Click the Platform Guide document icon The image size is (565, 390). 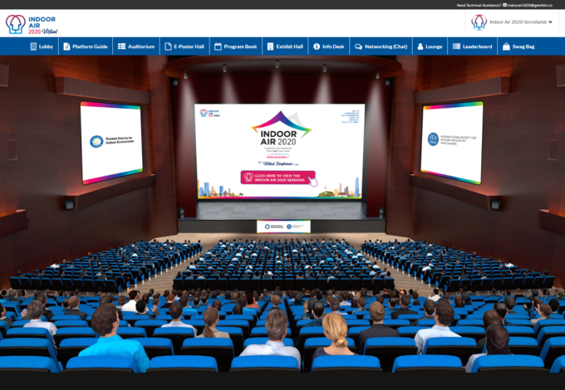[x=66, y=46]
